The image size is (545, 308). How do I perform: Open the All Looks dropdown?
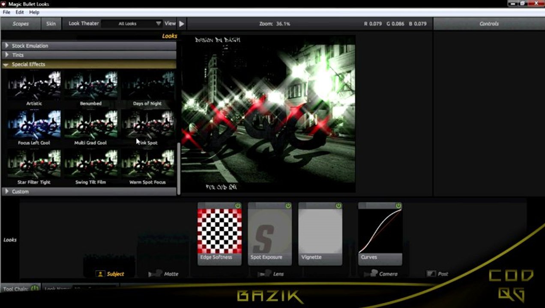tap(132, 24)
